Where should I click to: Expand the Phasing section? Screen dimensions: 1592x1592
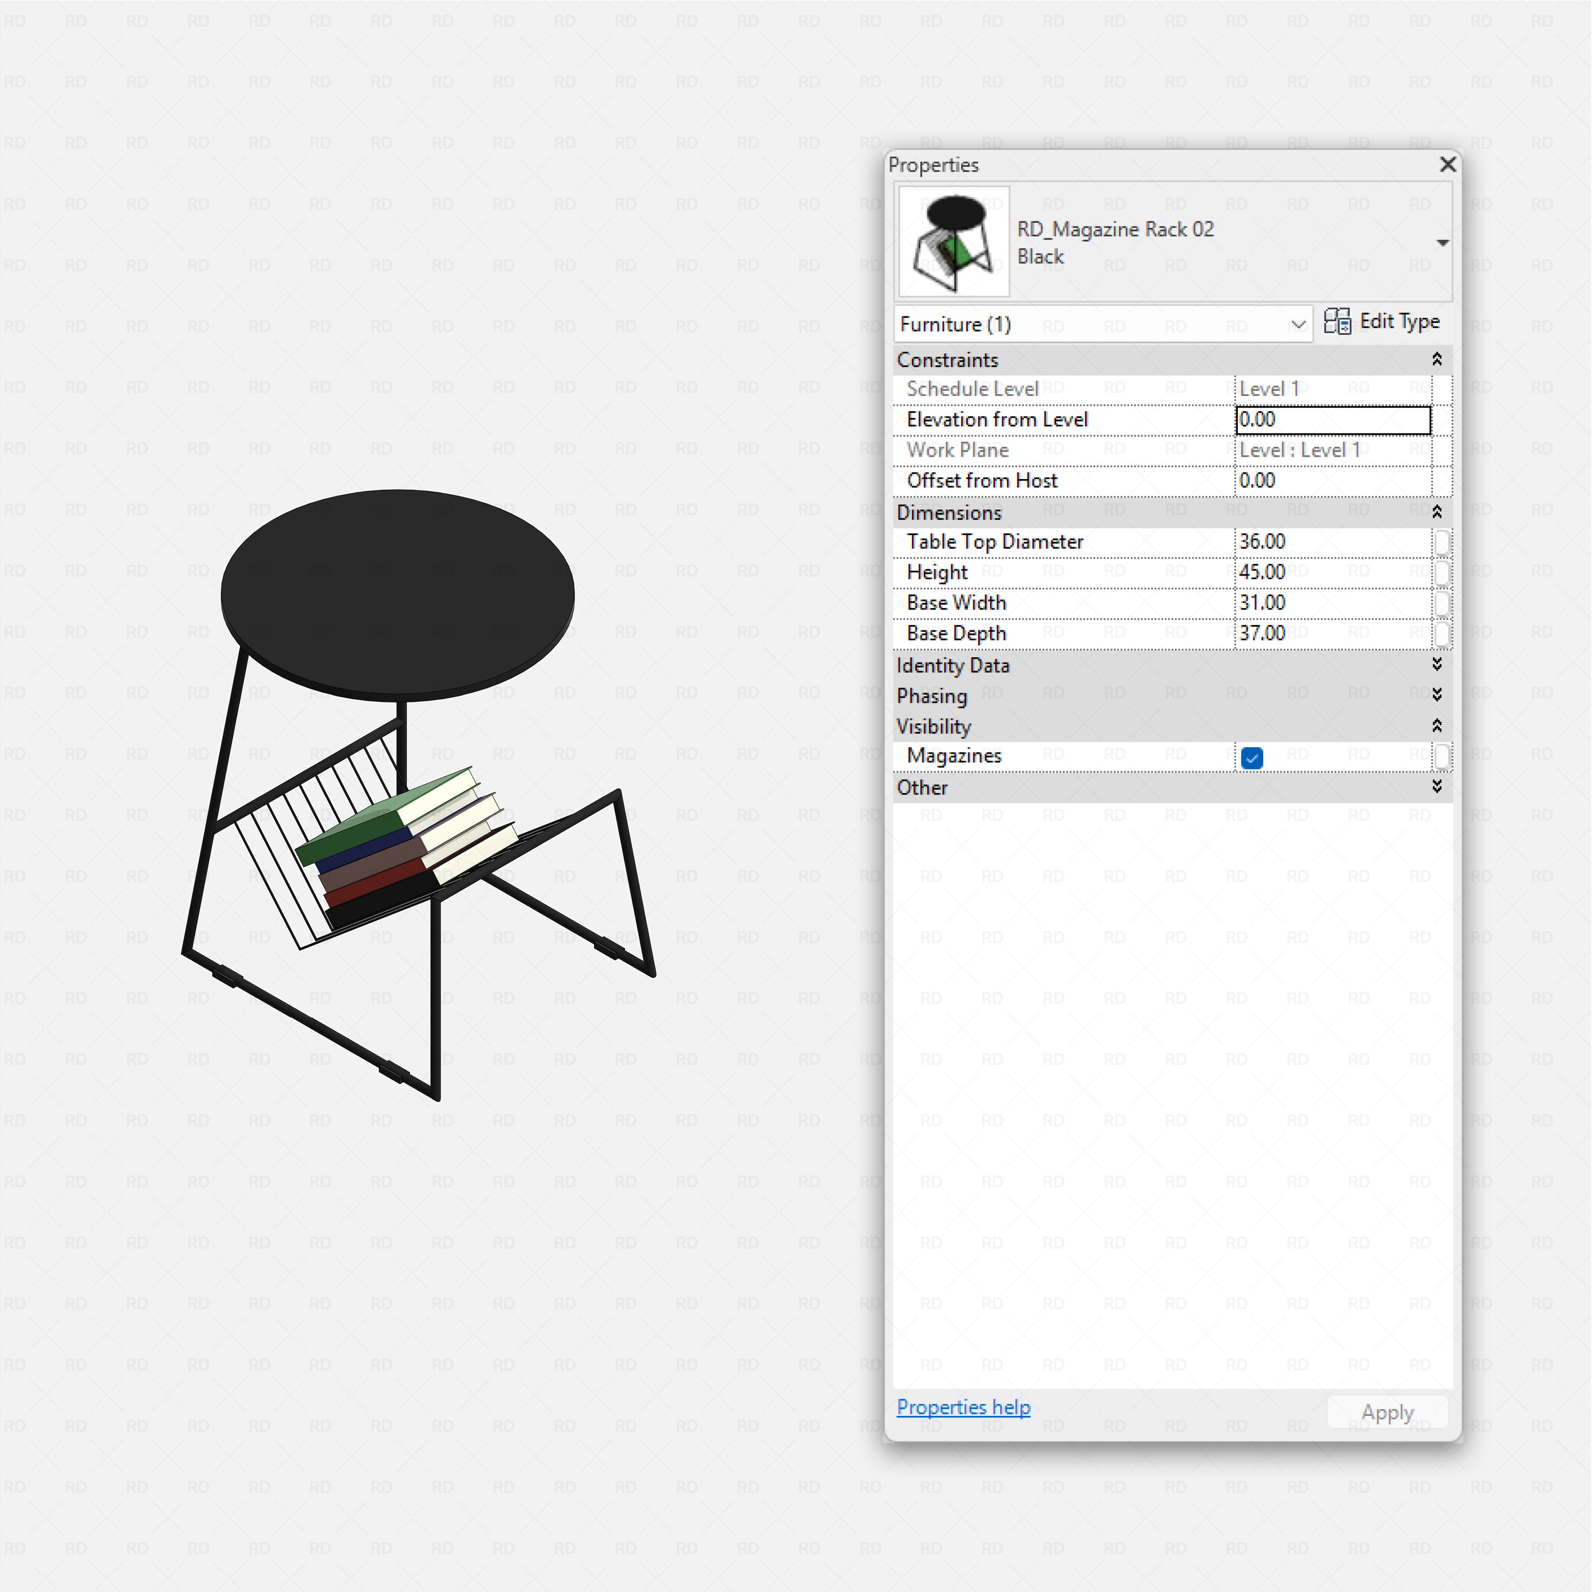pyautogui.click(x=1437, y=695)
